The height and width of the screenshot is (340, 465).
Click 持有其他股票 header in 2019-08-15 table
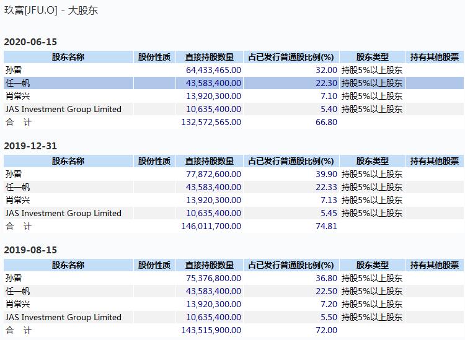435,265
